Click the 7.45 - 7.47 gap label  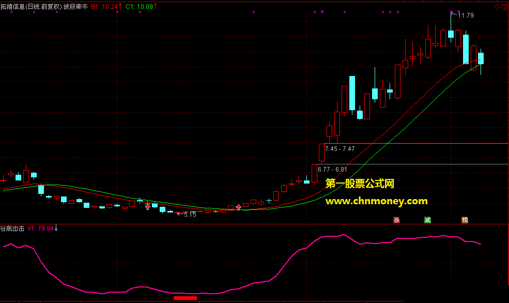tap(340, 149)
